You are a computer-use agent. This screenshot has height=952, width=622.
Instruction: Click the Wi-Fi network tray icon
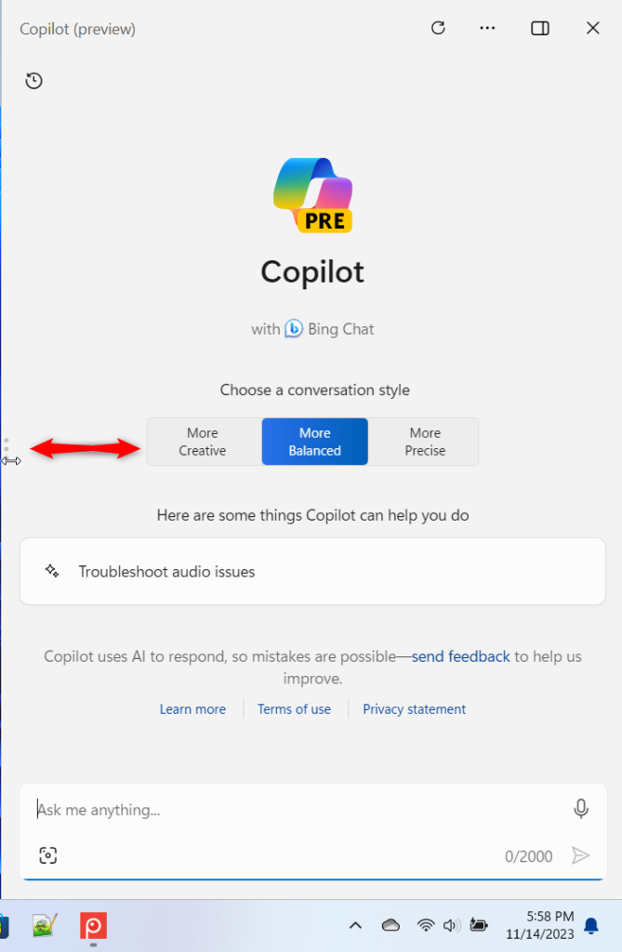pos(426,925)
